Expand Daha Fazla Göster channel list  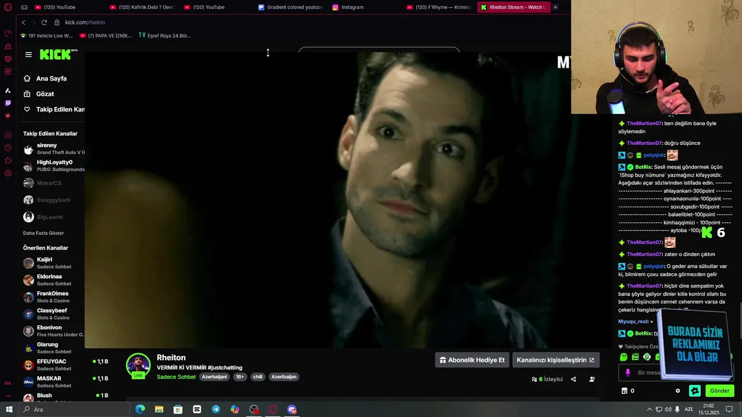[43, 233]
